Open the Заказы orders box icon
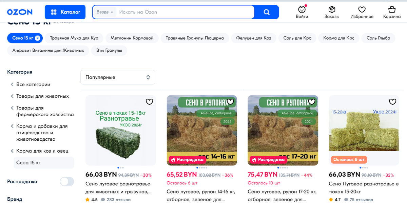This screenshot has height=205, width=407. point(332,9)
